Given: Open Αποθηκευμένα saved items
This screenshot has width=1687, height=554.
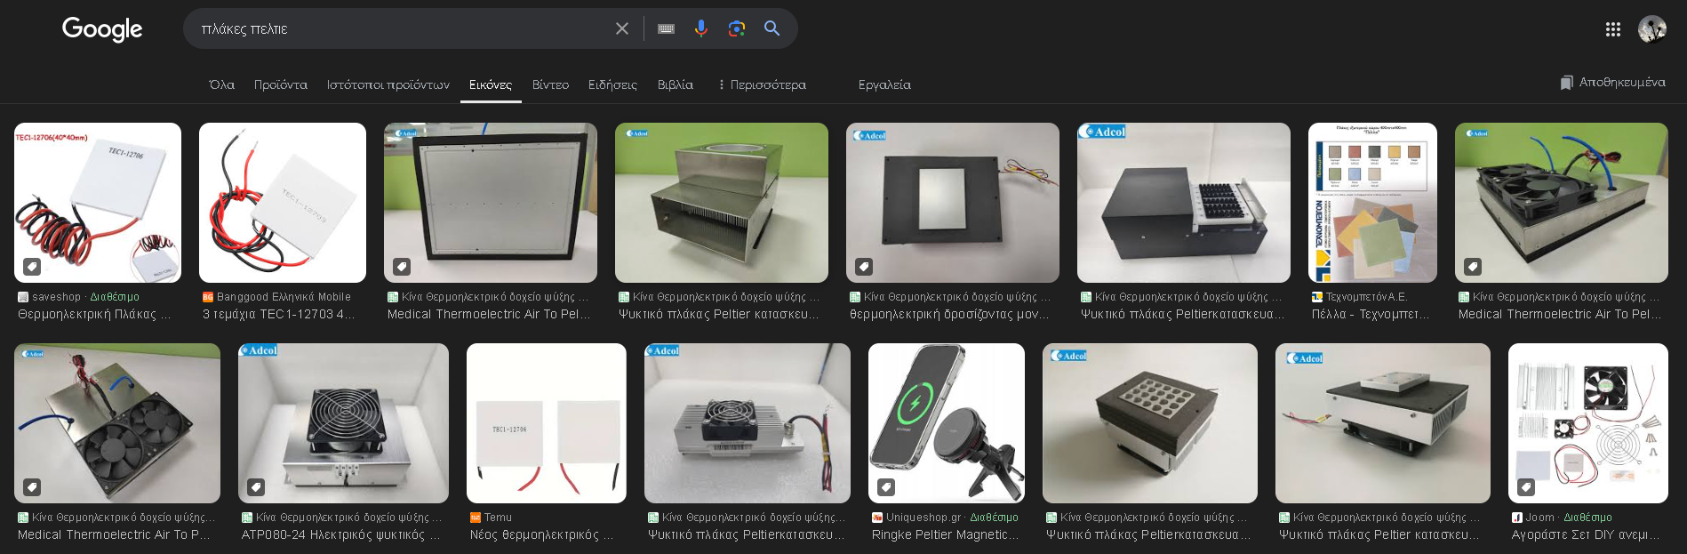Looking at the screenshot, I should (1612, 82).
